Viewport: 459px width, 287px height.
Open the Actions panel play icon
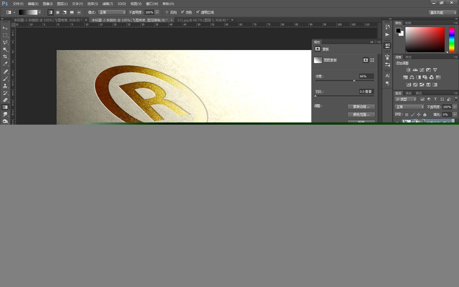point(387,35)
